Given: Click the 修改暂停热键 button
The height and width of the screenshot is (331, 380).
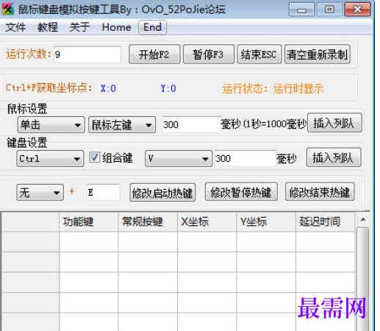Looking at the screenshot, I should (241, 192).
